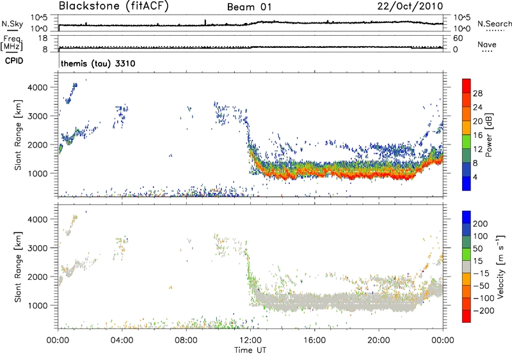
Task: Click the Slant Range label of velocity panel
Action: [18, 267]
